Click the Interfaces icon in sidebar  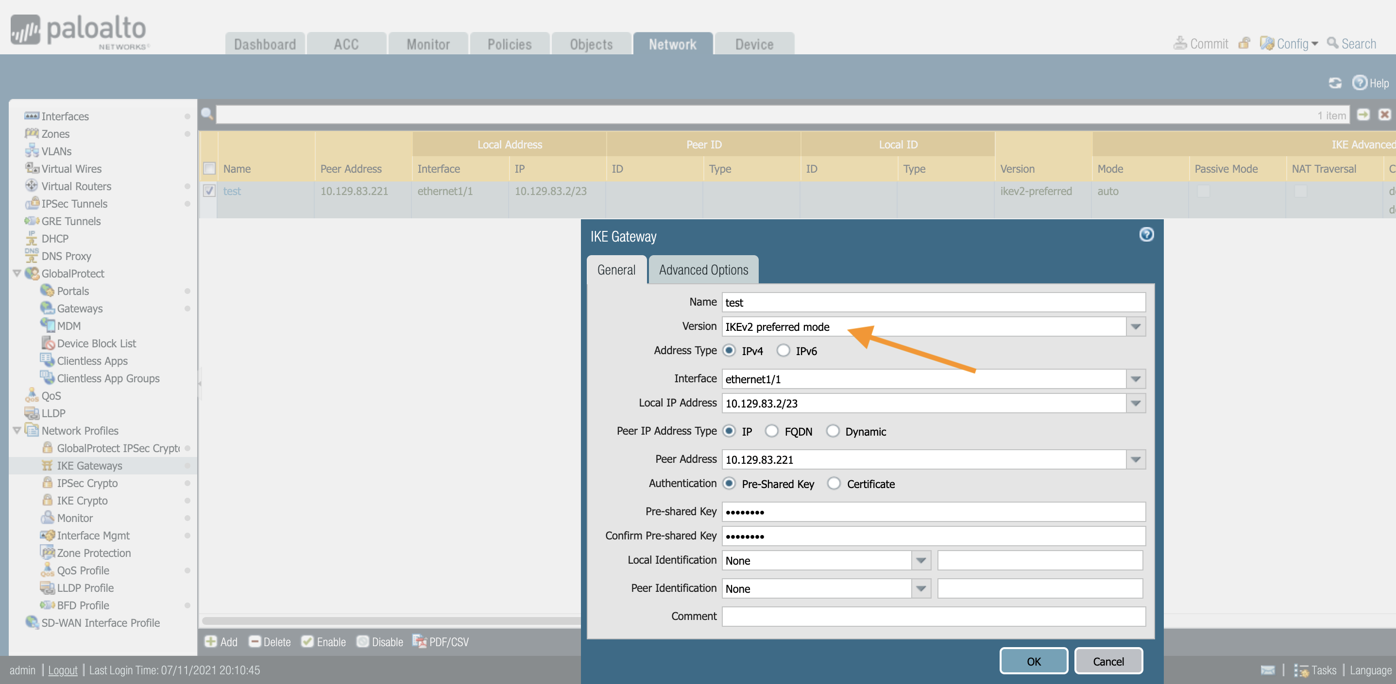tap(32, 116)
